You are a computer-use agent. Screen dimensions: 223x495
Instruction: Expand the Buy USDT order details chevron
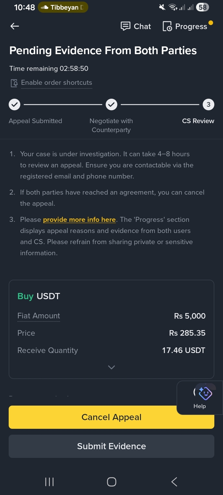click(x=111, y=367)
